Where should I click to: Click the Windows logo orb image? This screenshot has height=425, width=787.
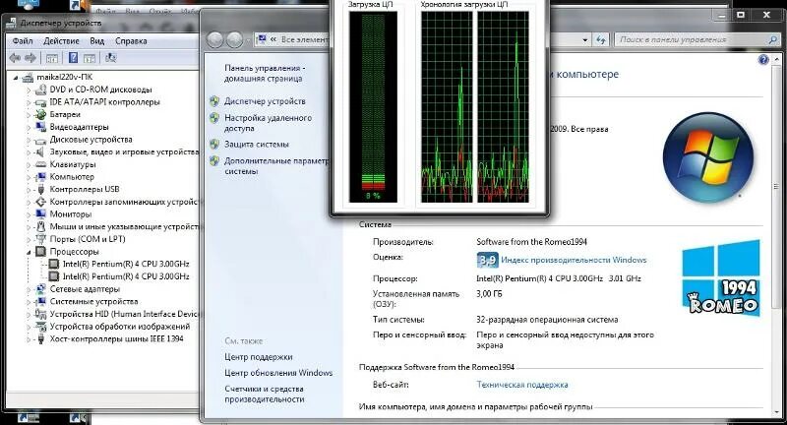708,157
